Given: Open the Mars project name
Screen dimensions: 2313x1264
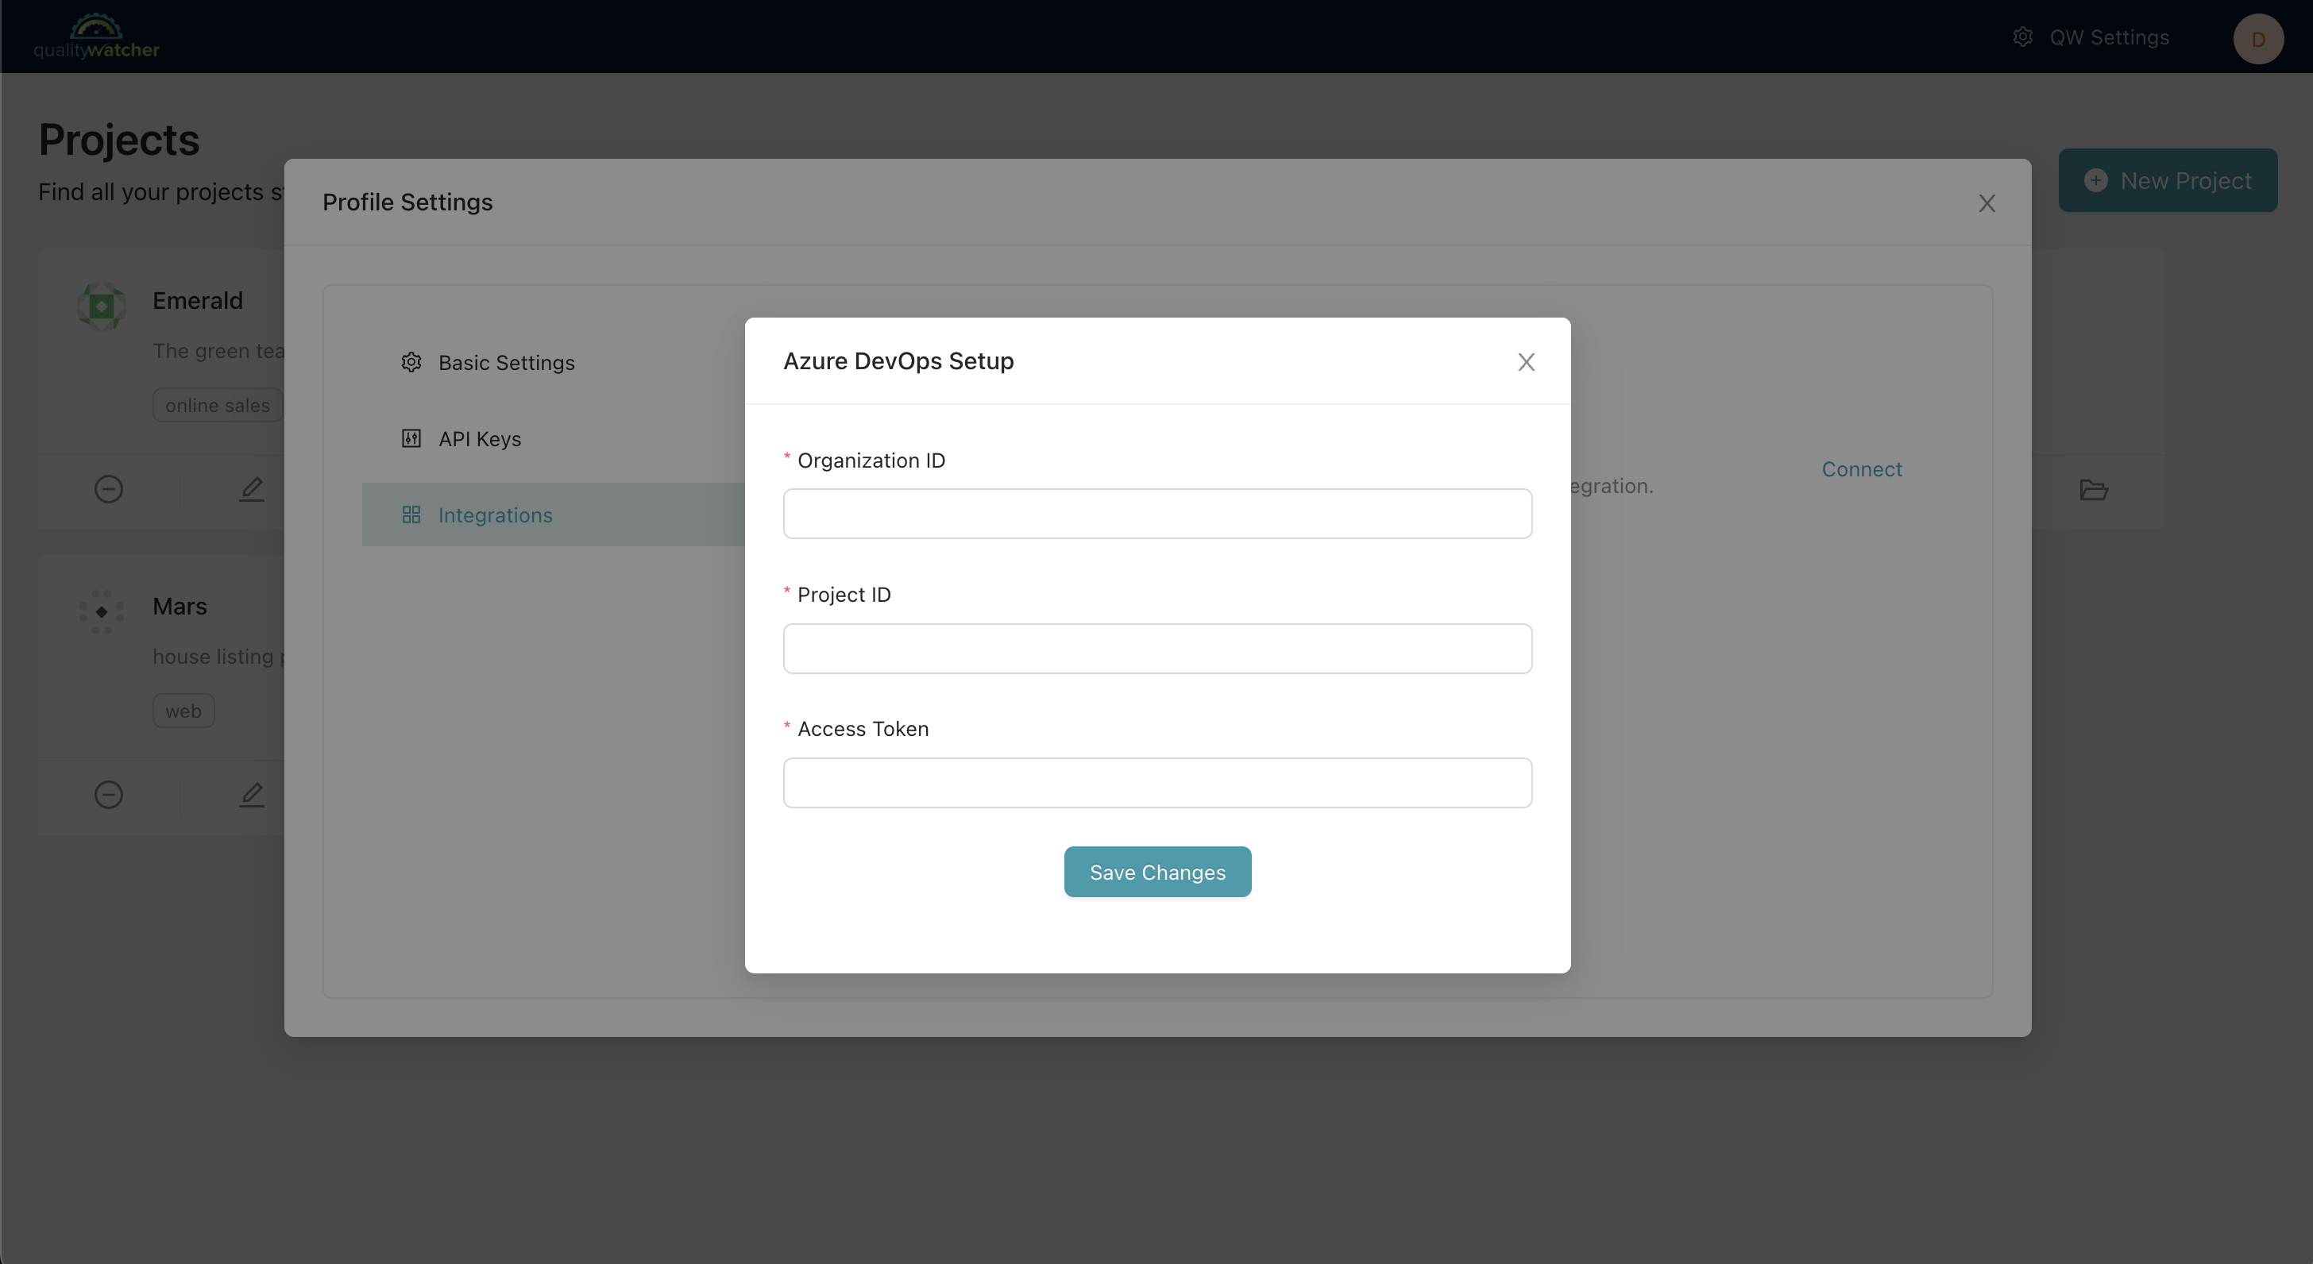Looking at the screenshot, I should 180,606.
